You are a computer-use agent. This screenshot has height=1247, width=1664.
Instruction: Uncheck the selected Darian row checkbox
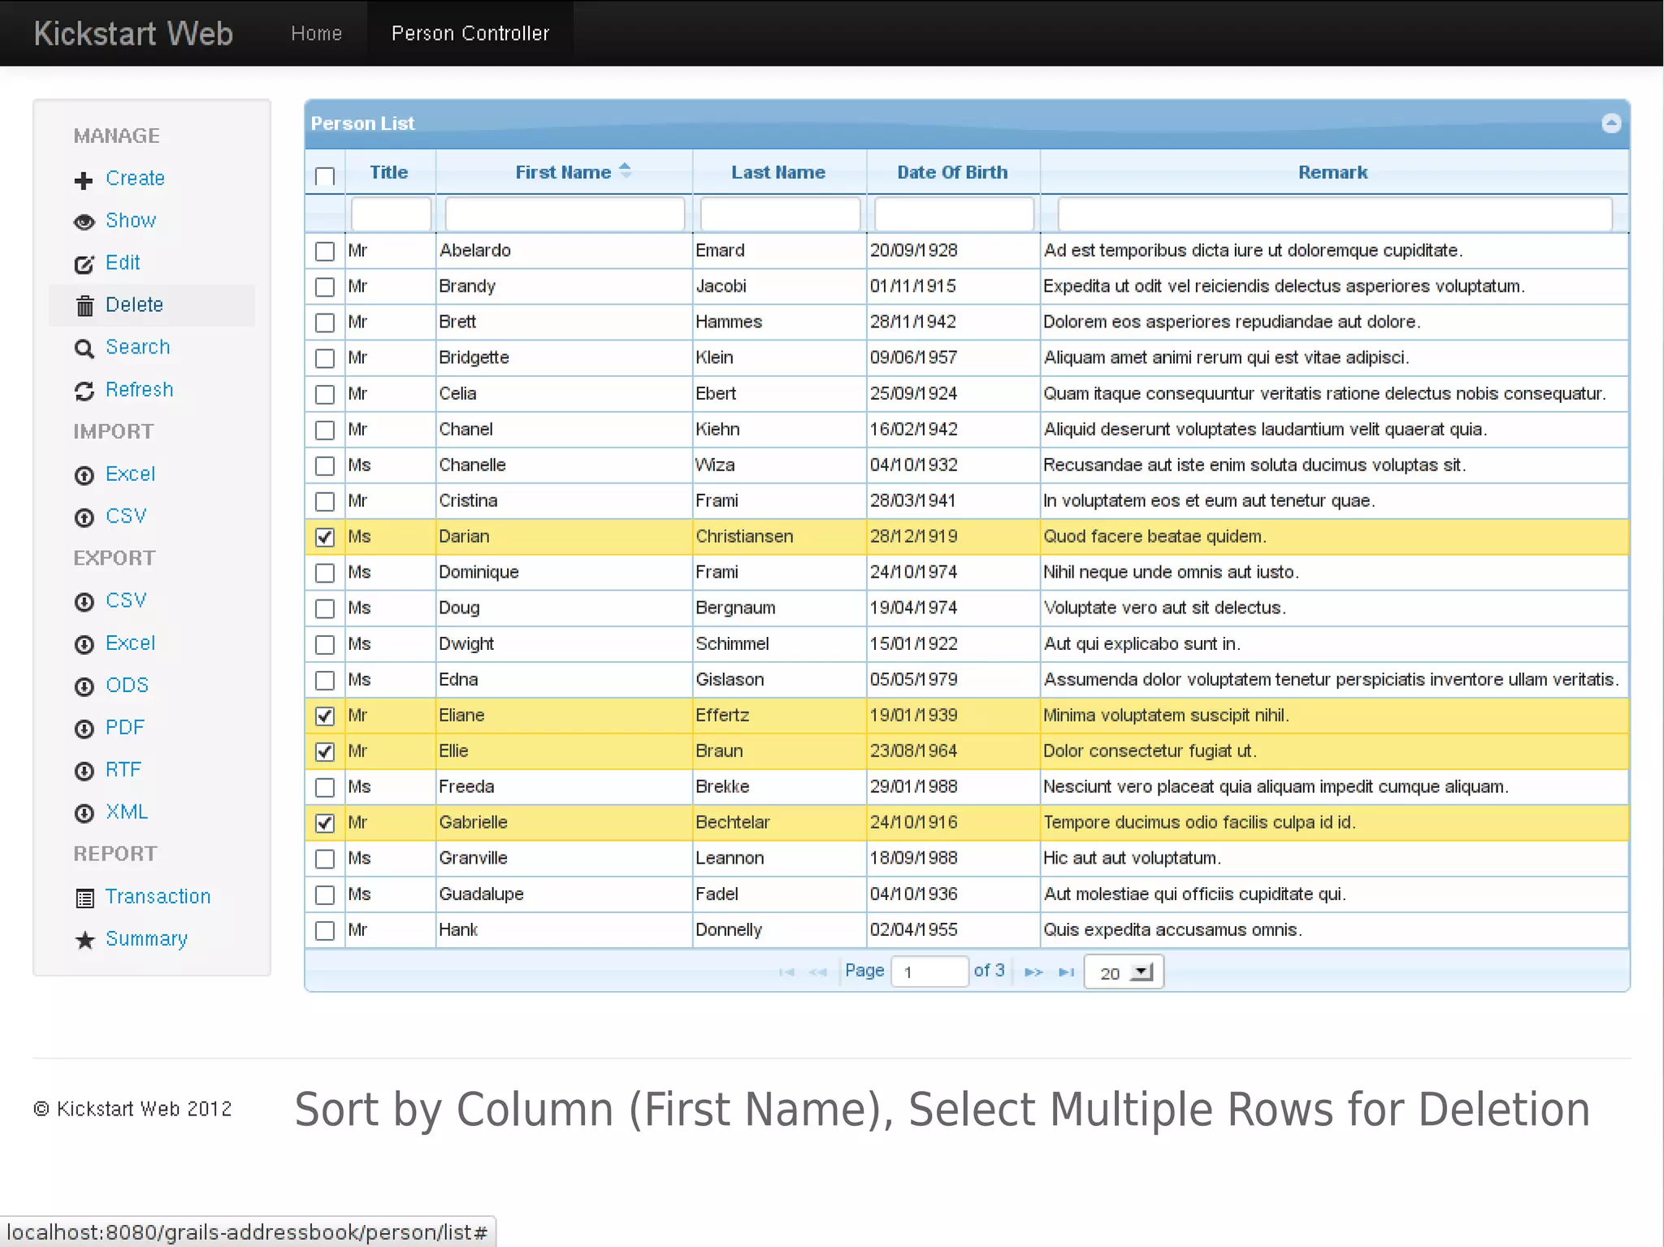[x=325, y=537]
